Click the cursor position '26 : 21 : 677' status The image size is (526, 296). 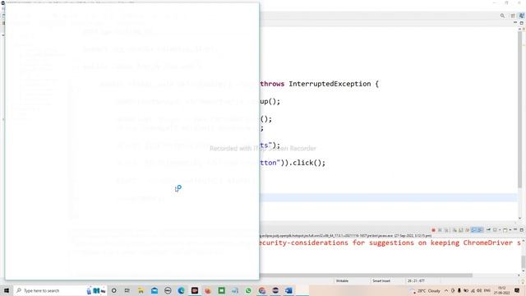(x=416, y=281)
